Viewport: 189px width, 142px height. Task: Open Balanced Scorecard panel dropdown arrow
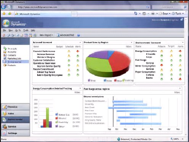click(x=80, y=42)
